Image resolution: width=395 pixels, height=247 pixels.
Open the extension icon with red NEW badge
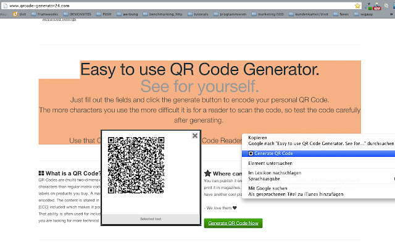point(377,7)
